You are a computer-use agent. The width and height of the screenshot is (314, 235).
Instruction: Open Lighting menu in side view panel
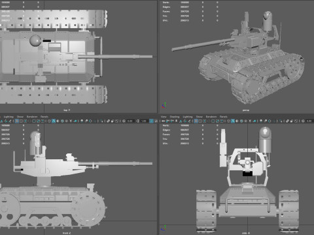(x=188, y=117)
